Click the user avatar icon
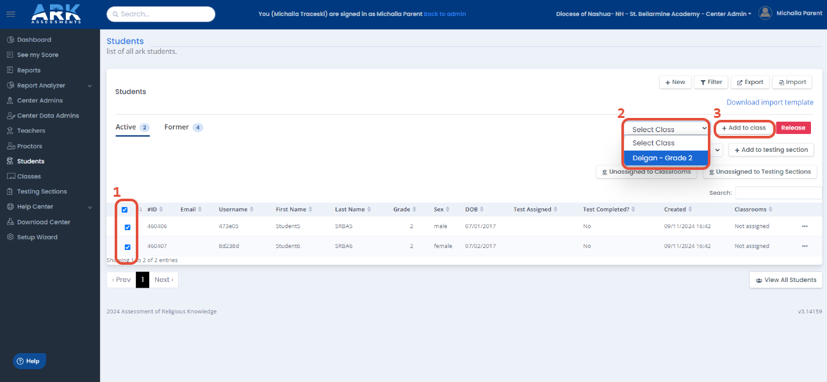This screenshot has width=827, height=382. (765, 13)
